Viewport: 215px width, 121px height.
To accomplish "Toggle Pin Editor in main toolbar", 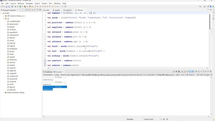I will [65, 7].
